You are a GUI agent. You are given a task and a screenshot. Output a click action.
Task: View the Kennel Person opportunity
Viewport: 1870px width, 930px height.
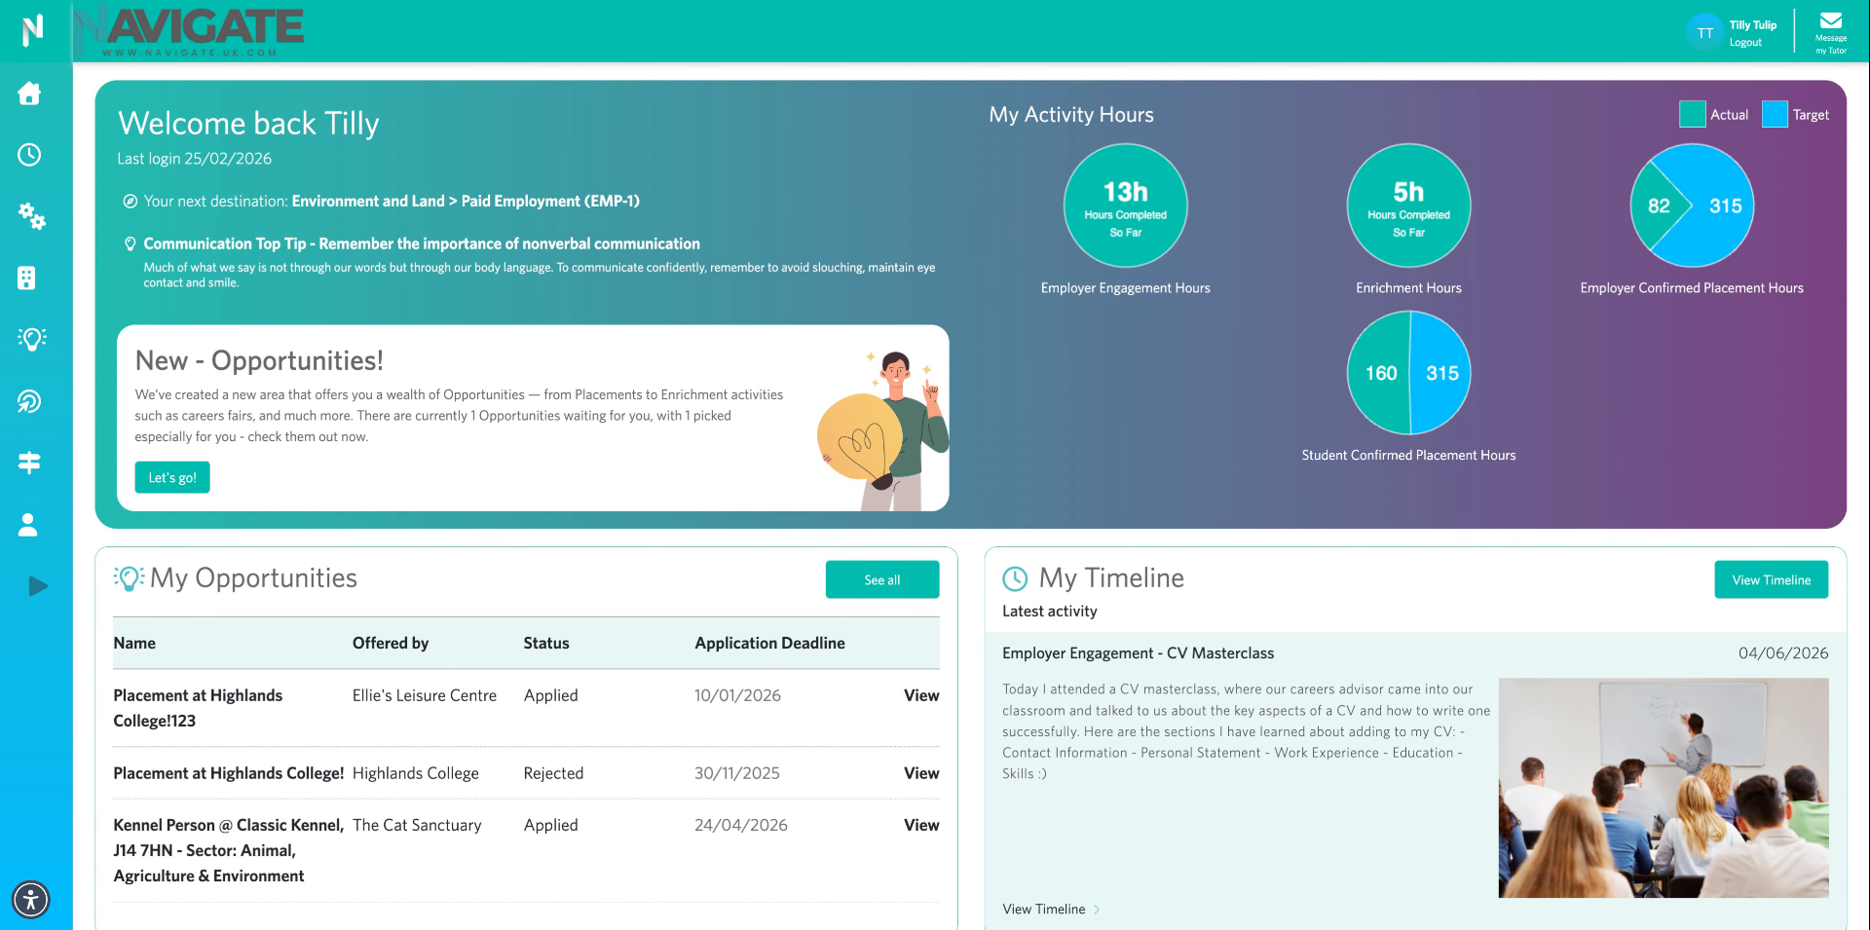[x=921, y=825]
